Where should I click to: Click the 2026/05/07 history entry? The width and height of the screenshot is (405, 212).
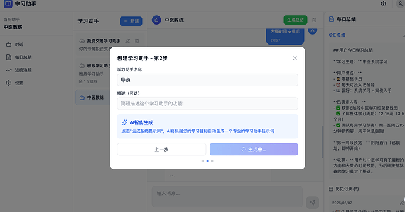pyautogui.click(x=342, y=203)
